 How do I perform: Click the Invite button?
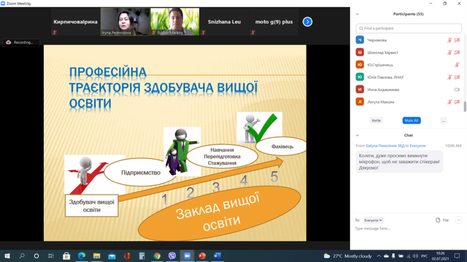[376, 121]
